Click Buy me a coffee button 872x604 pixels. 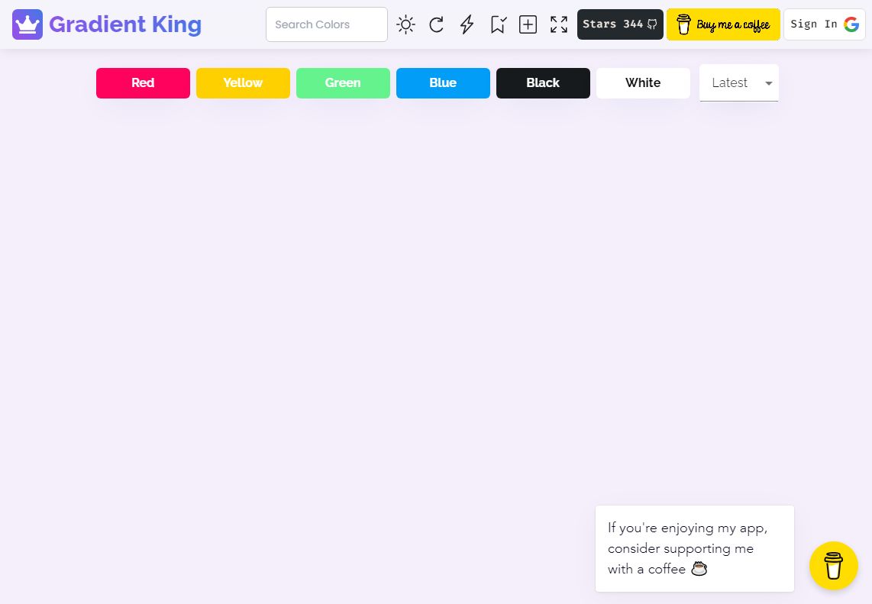pyautogui.click(x=723, y=24)
